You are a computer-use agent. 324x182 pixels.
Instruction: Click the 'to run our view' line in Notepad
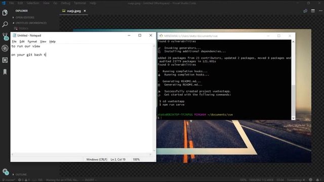click(26, 46)
